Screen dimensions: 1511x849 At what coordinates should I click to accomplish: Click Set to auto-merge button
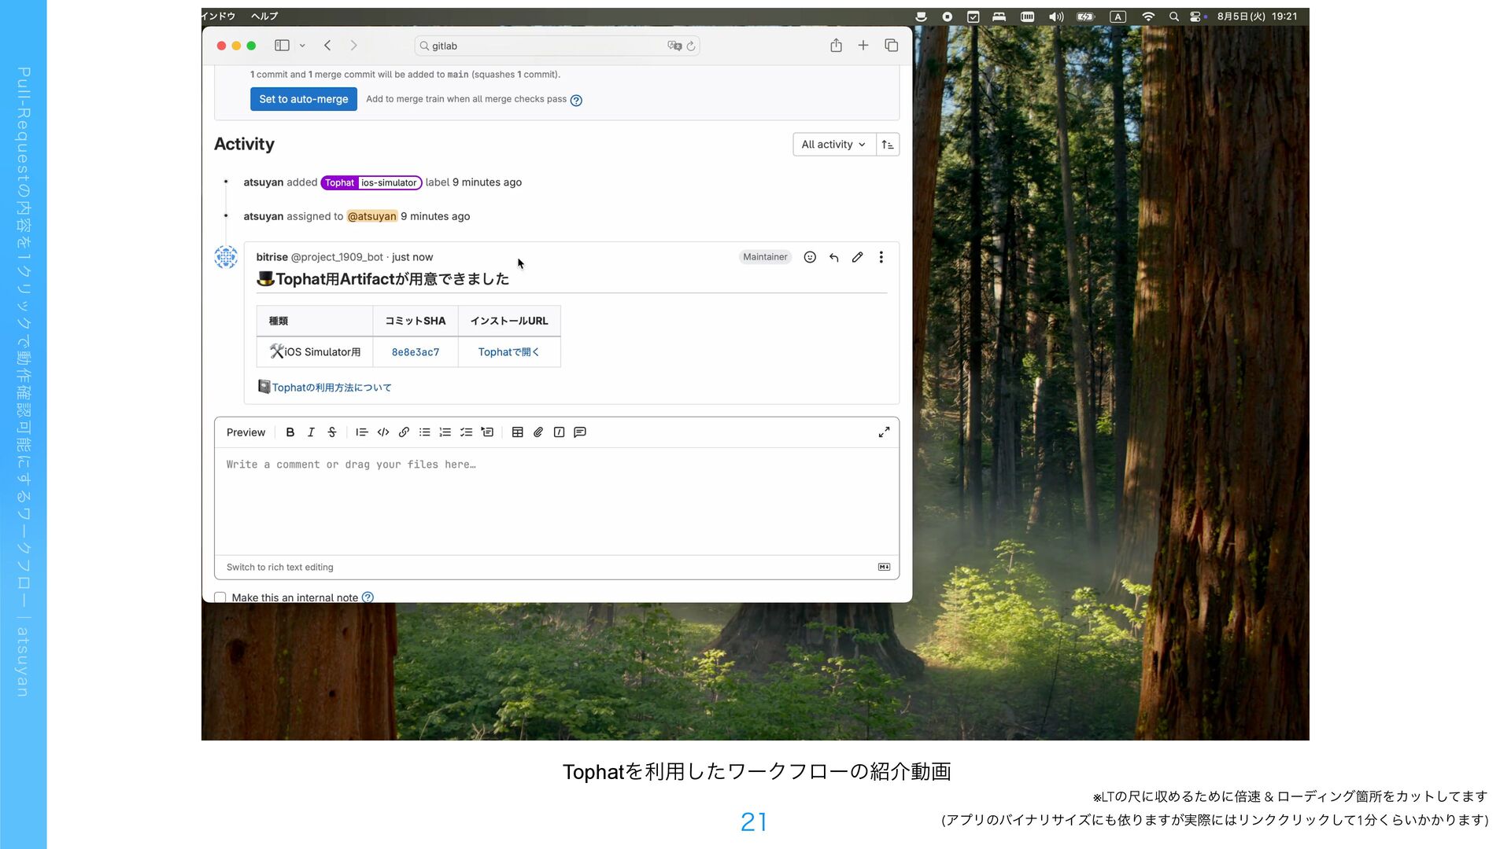303,99
